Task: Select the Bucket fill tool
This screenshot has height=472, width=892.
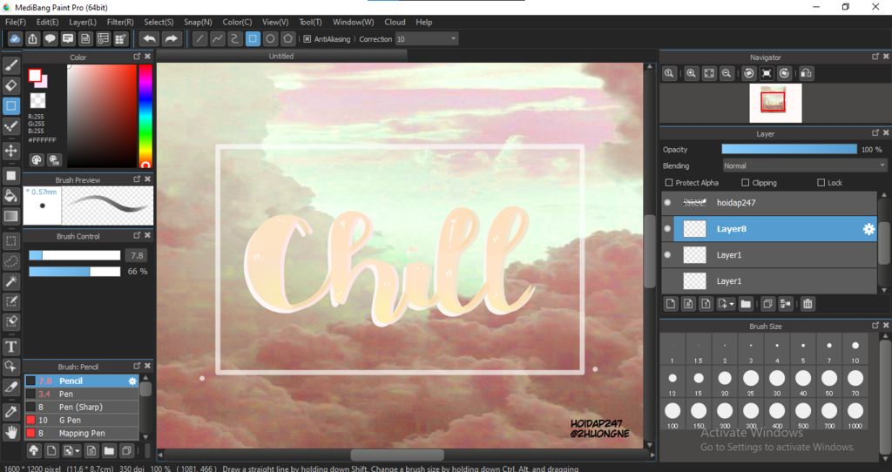Action: click(x=10, y=196)
